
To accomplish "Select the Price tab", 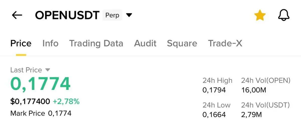I will point(21,43).
